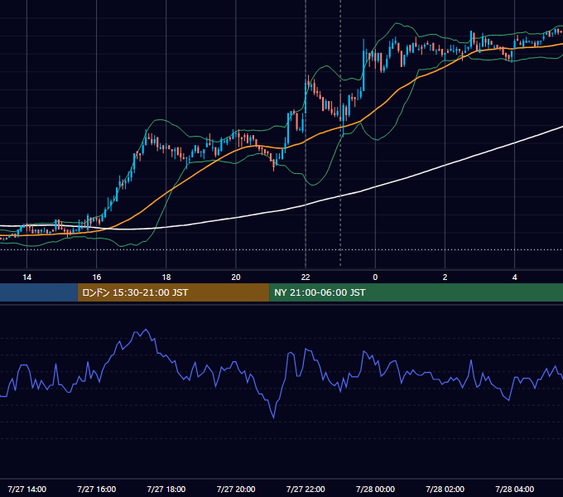The height and width of the screenshot is (497, 563).
Task: Click hour label 2 on the time axis
Action: (445, 277)
